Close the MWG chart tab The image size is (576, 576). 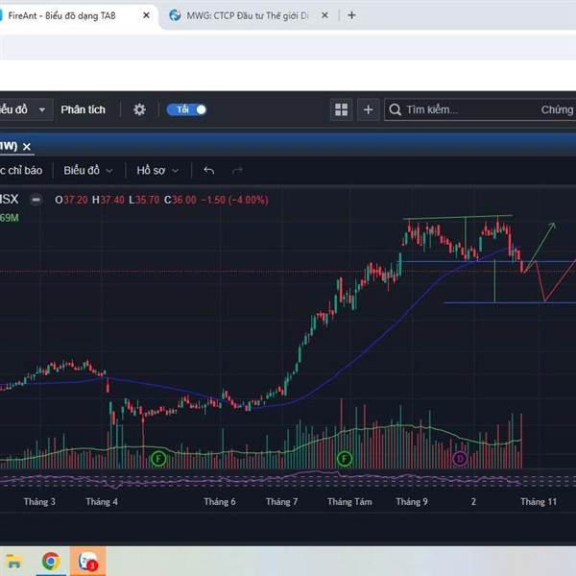click(x=27, y=147)
